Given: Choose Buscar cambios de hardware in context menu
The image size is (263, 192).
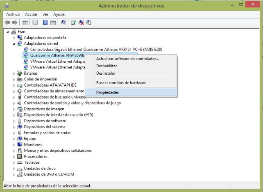Looking at the screenshot, I should (131, 82).
